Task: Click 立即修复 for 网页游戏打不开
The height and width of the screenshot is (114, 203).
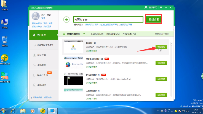Action: coord(161,79)
